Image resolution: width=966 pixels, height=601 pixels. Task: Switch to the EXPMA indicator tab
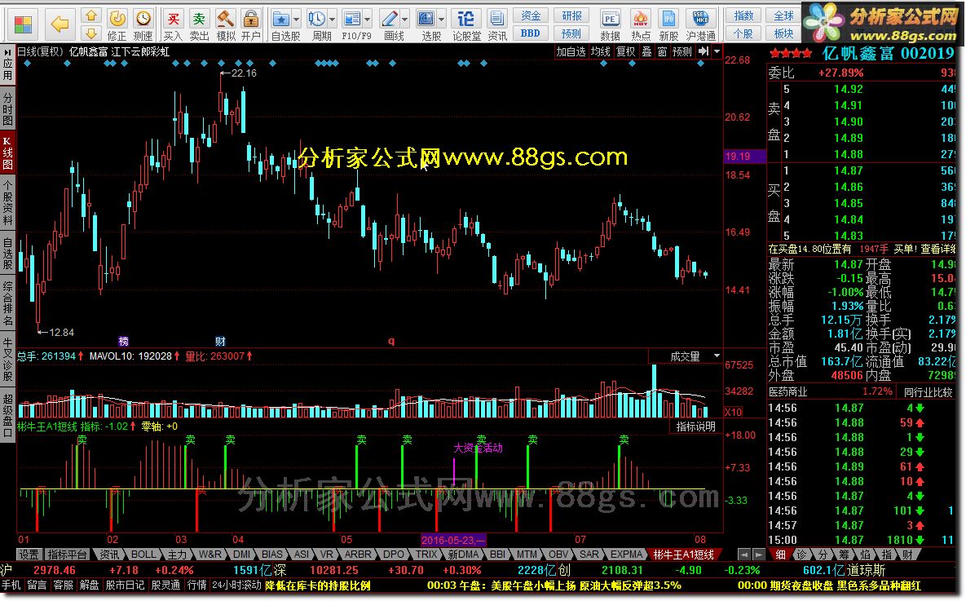(627, 555)
